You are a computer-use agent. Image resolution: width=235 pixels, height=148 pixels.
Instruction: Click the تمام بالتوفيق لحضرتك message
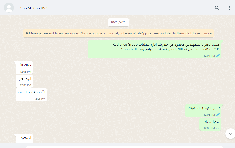point(203,111)
